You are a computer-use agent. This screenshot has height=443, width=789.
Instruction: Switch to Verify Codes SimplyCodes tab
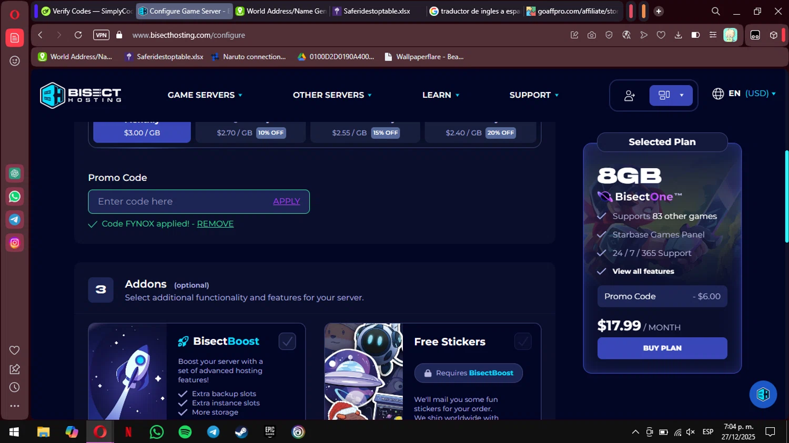[x=87, y=11]
